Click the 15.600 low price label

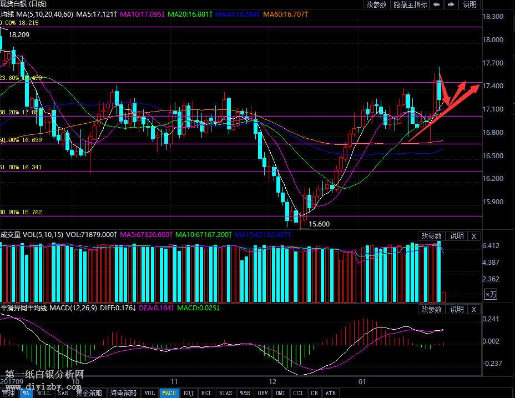pyautogui.click(x=319, y=224)
